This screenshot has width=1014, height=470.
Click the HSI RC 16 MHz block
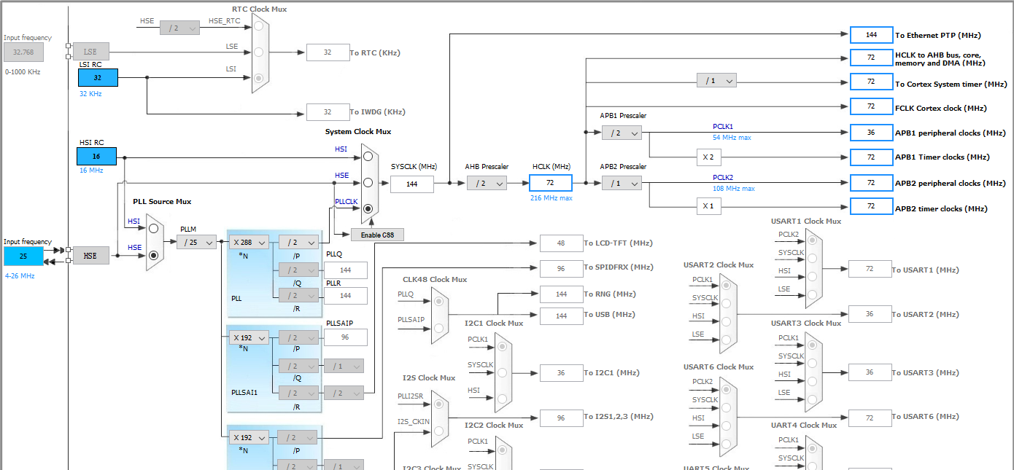pos(96,156)
